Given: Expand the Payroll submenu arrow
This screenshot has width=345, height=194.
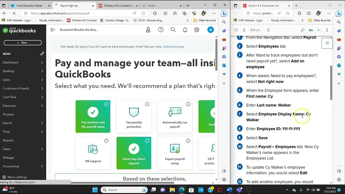Looking at the screenshot, I should 42,123.
